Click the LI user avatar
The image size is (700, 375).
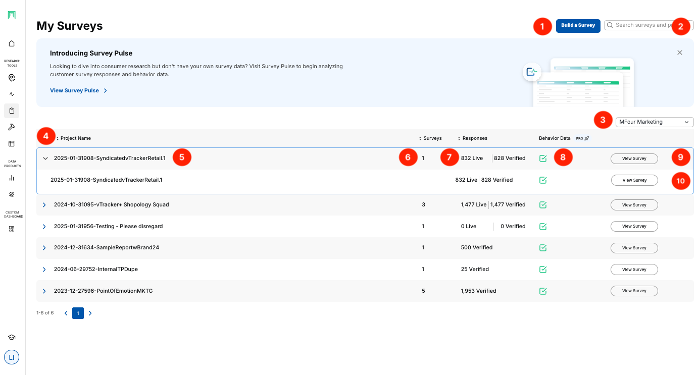click(12, 357)
